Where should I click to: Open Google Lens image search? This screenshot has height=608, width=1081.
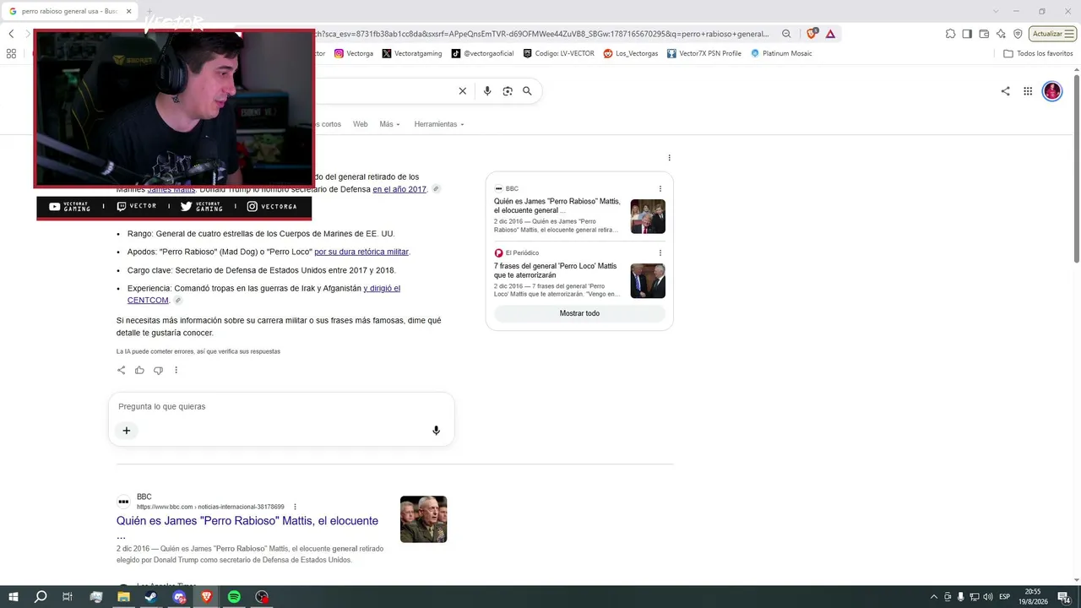pos(508,91)
